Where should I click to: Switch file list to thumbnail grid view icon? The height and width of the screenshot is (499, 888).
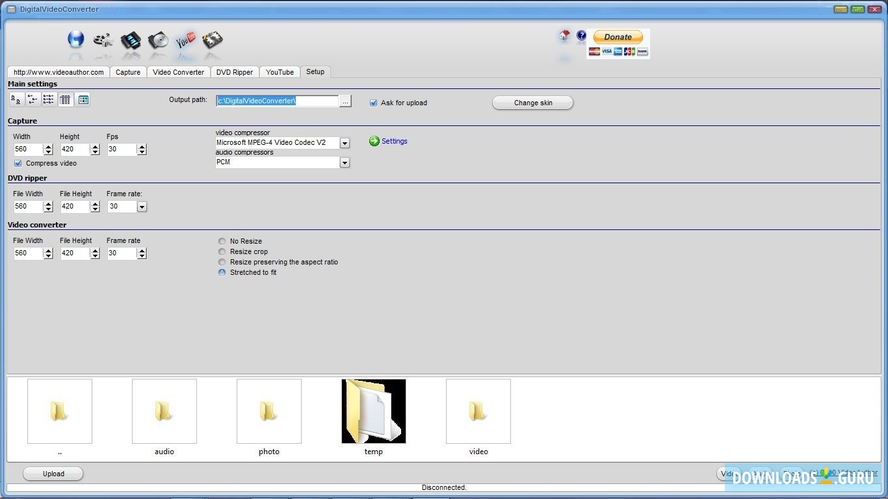point(83,99)
